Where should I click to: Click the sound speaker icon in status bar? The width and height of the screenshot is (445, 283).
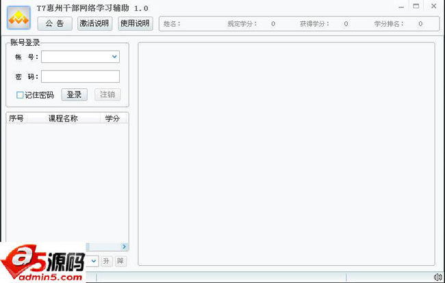coord(438,277)
